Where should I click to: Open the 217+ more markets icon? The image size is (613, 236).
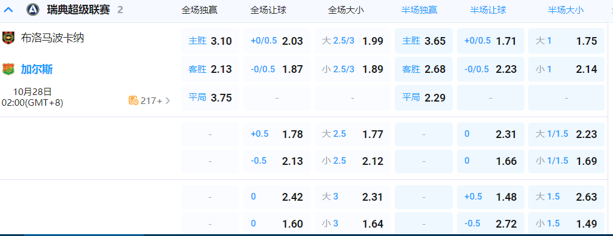point(133,100)
